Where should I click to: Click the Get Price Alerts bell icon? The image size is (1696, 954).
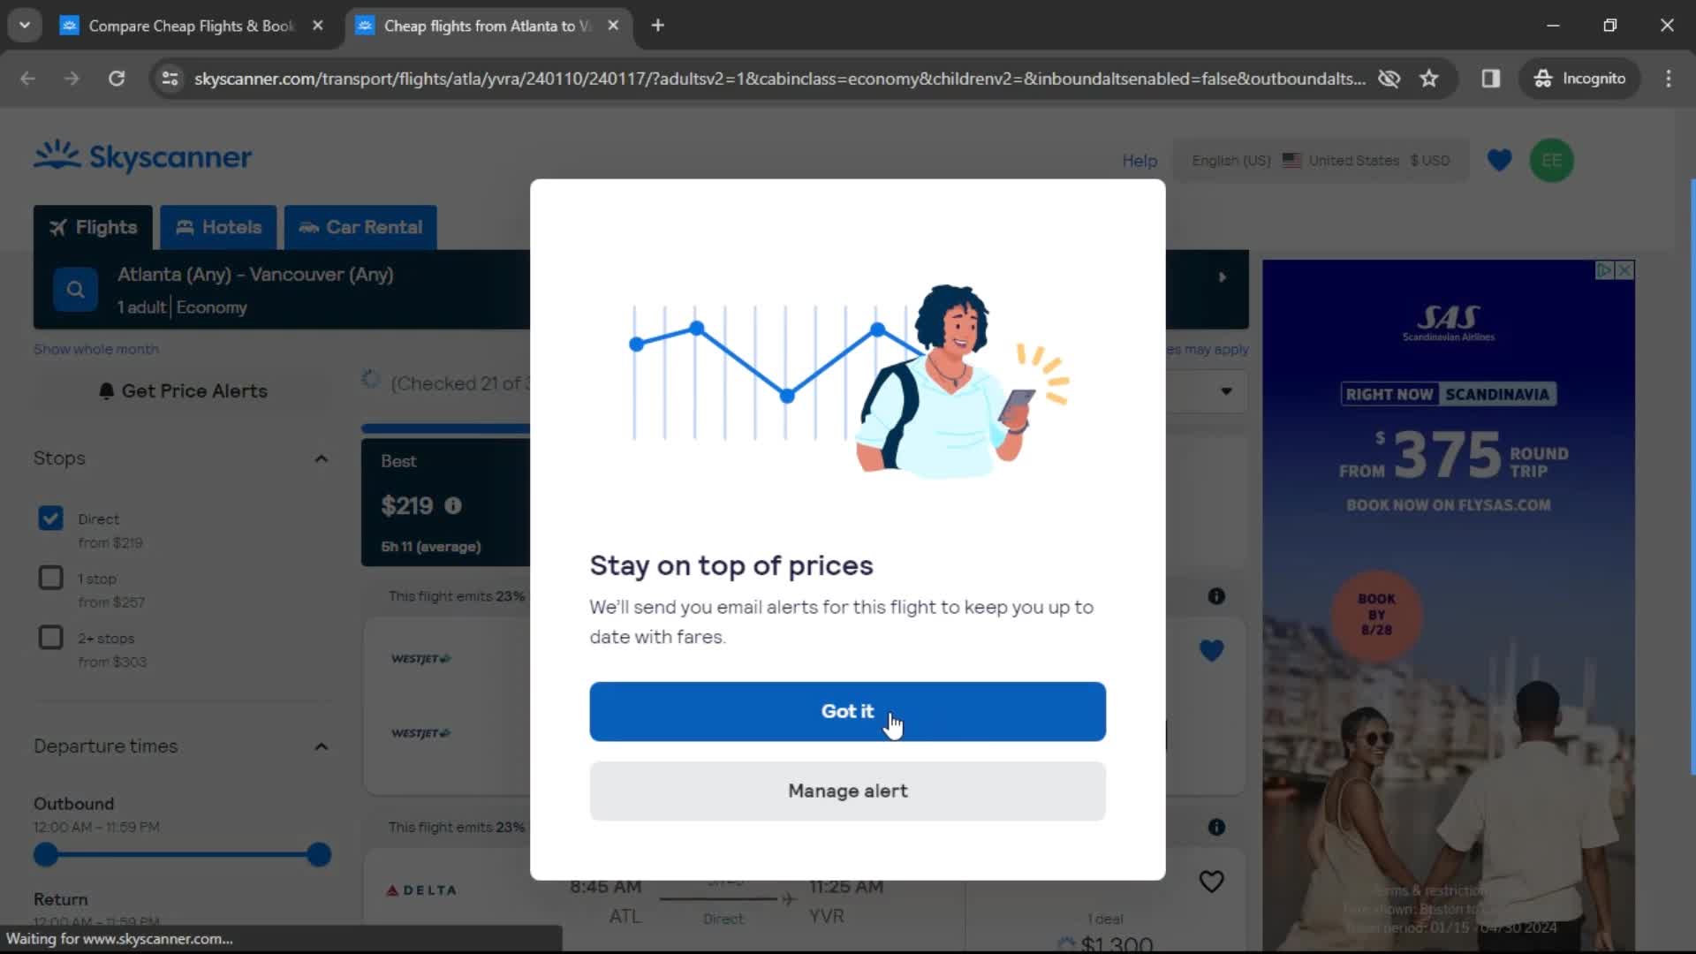(106, 390)
